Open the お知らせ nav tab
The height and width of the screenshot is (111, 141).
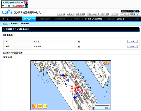tap(121, 19)
